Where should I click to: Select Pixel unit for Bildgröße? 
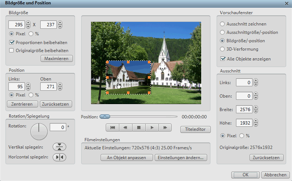(x=12, y=34)
